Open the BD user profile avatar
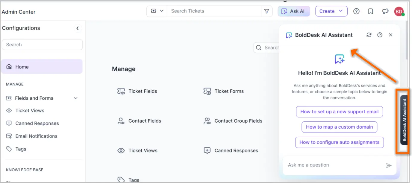412x183 pixels. coord(399,11)
